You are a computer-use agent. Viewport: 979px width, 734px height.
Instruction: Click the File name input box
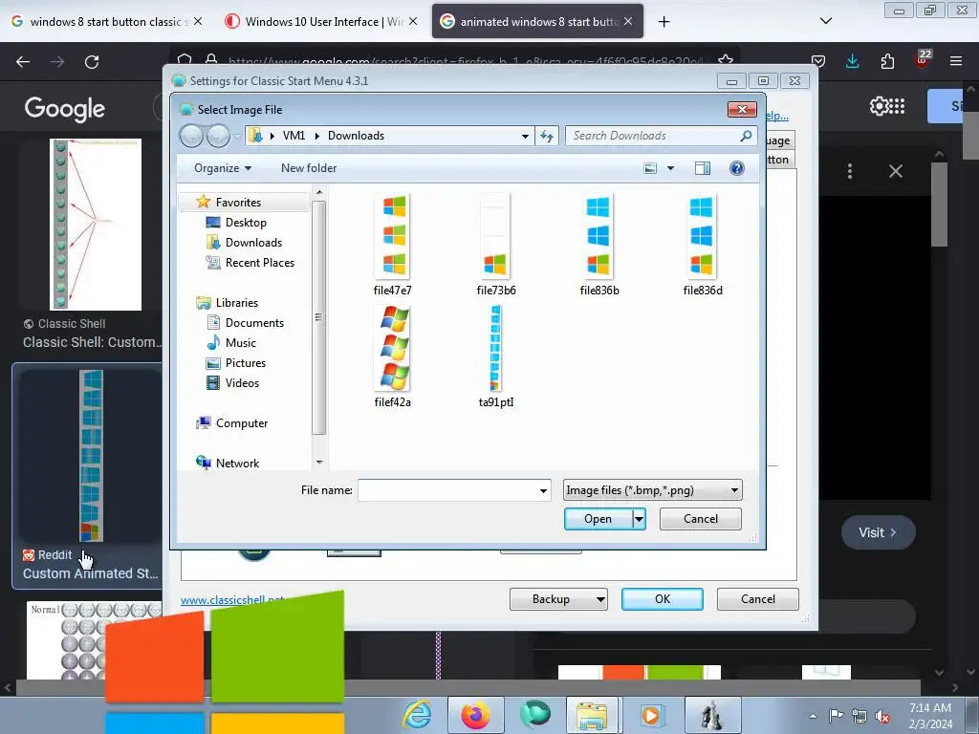pos(447,490)
